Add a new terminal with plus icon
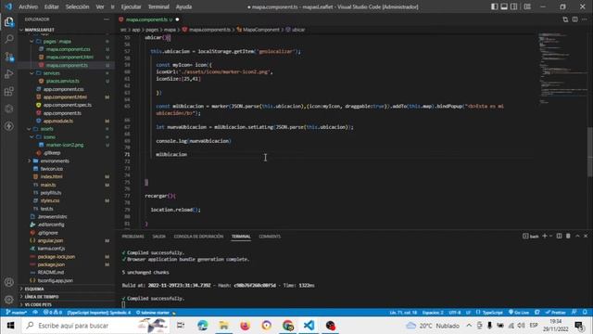Viewport: 593px width, 334px height. coord(545,236)
